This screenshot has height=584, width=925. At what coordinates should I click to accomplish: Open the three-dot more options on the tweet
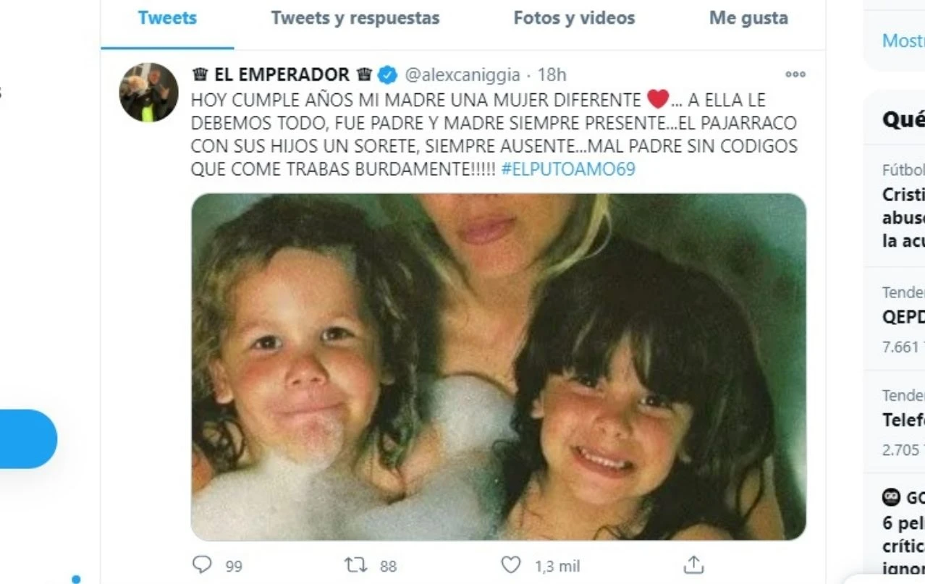click(x=795, y=74)
